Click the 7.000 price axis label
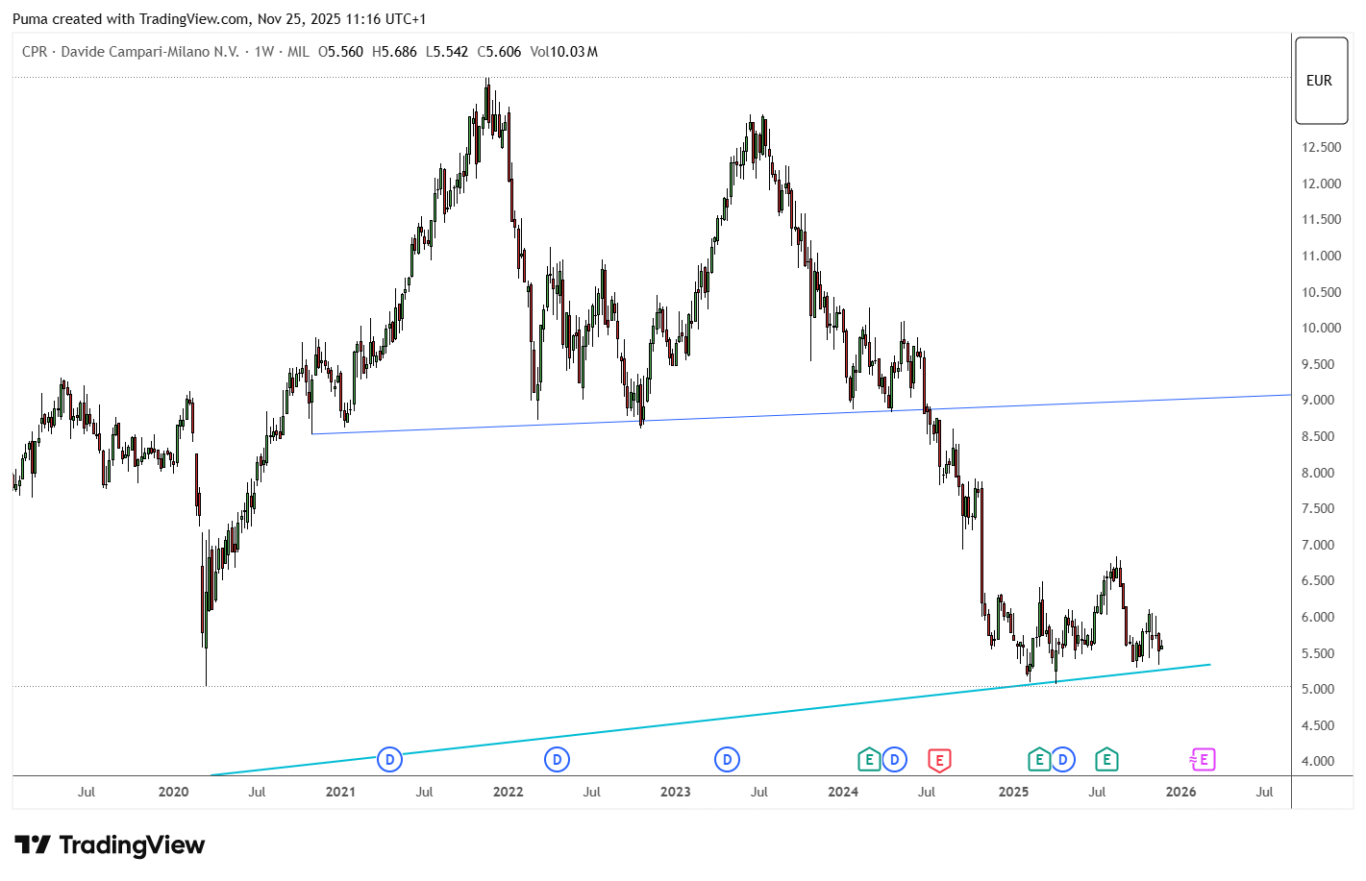Viewport: 1366px width, 881px height. point(1318,545)
